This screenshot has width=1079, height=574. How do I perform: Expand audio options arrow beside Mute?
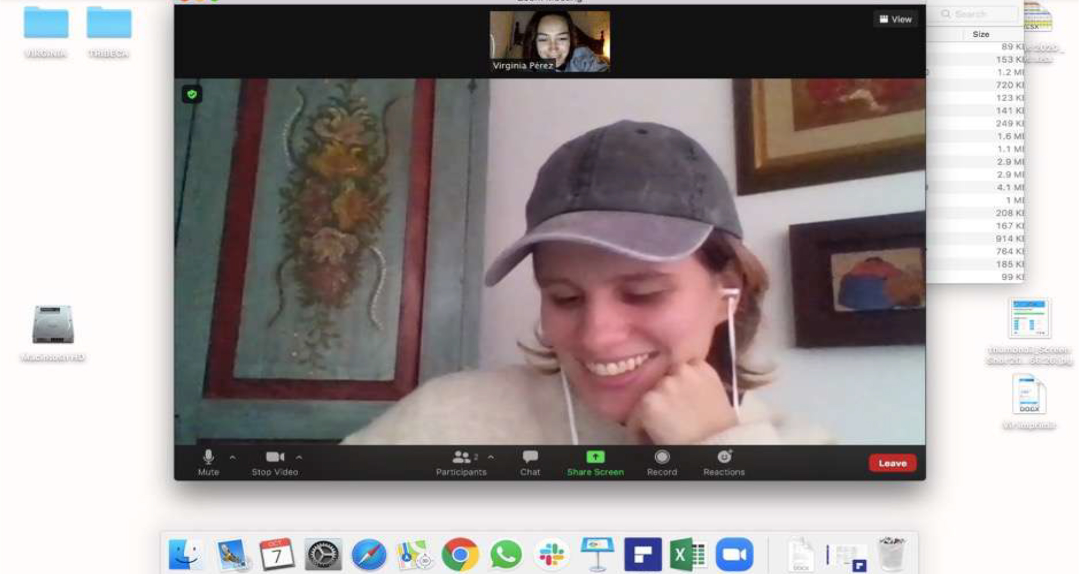pos(233,457)
